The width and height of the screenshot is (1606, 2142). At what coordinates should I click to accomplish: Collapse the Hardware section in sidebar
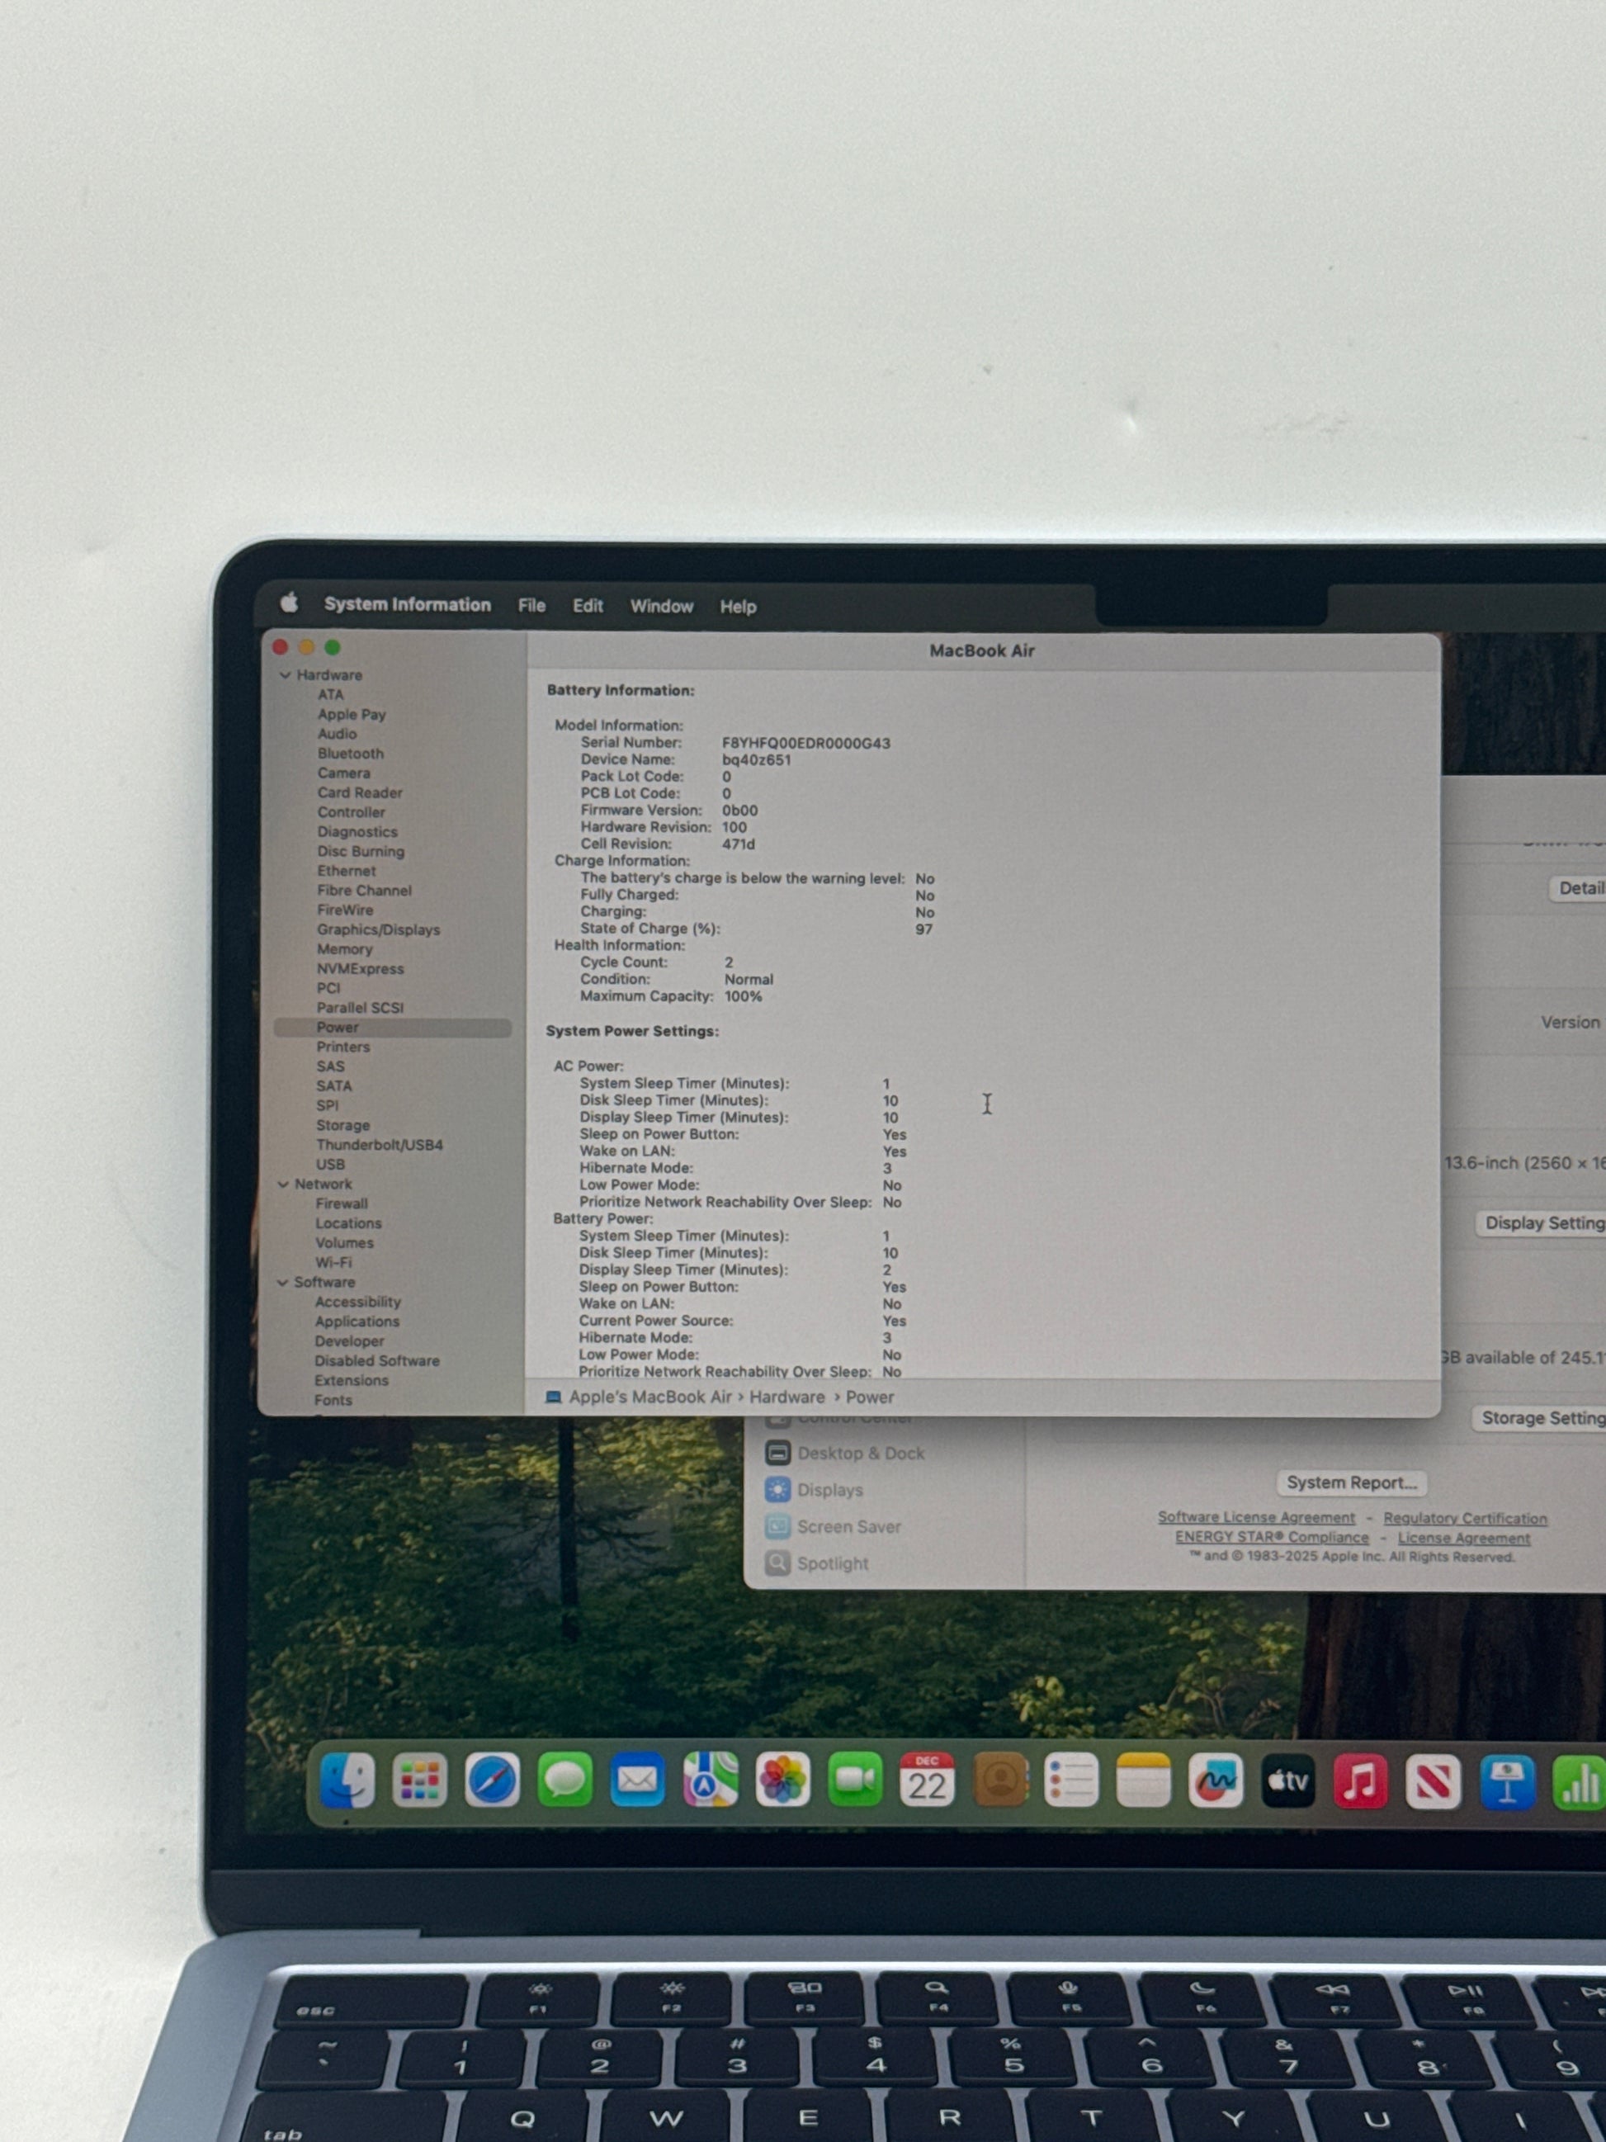(x=285, y=675)
